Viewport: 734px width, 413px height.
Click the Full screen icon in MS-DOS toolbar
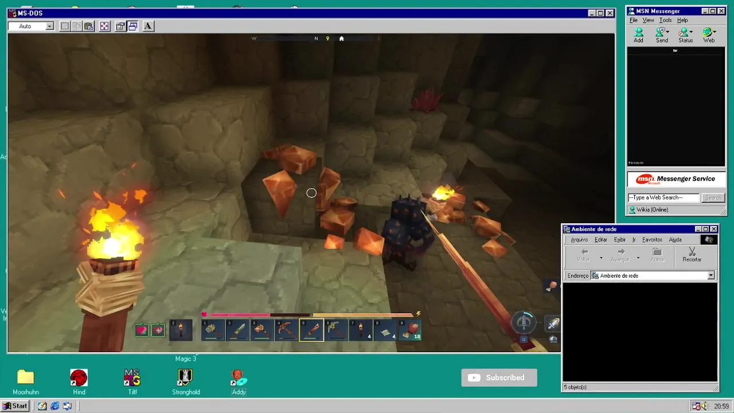104,26
